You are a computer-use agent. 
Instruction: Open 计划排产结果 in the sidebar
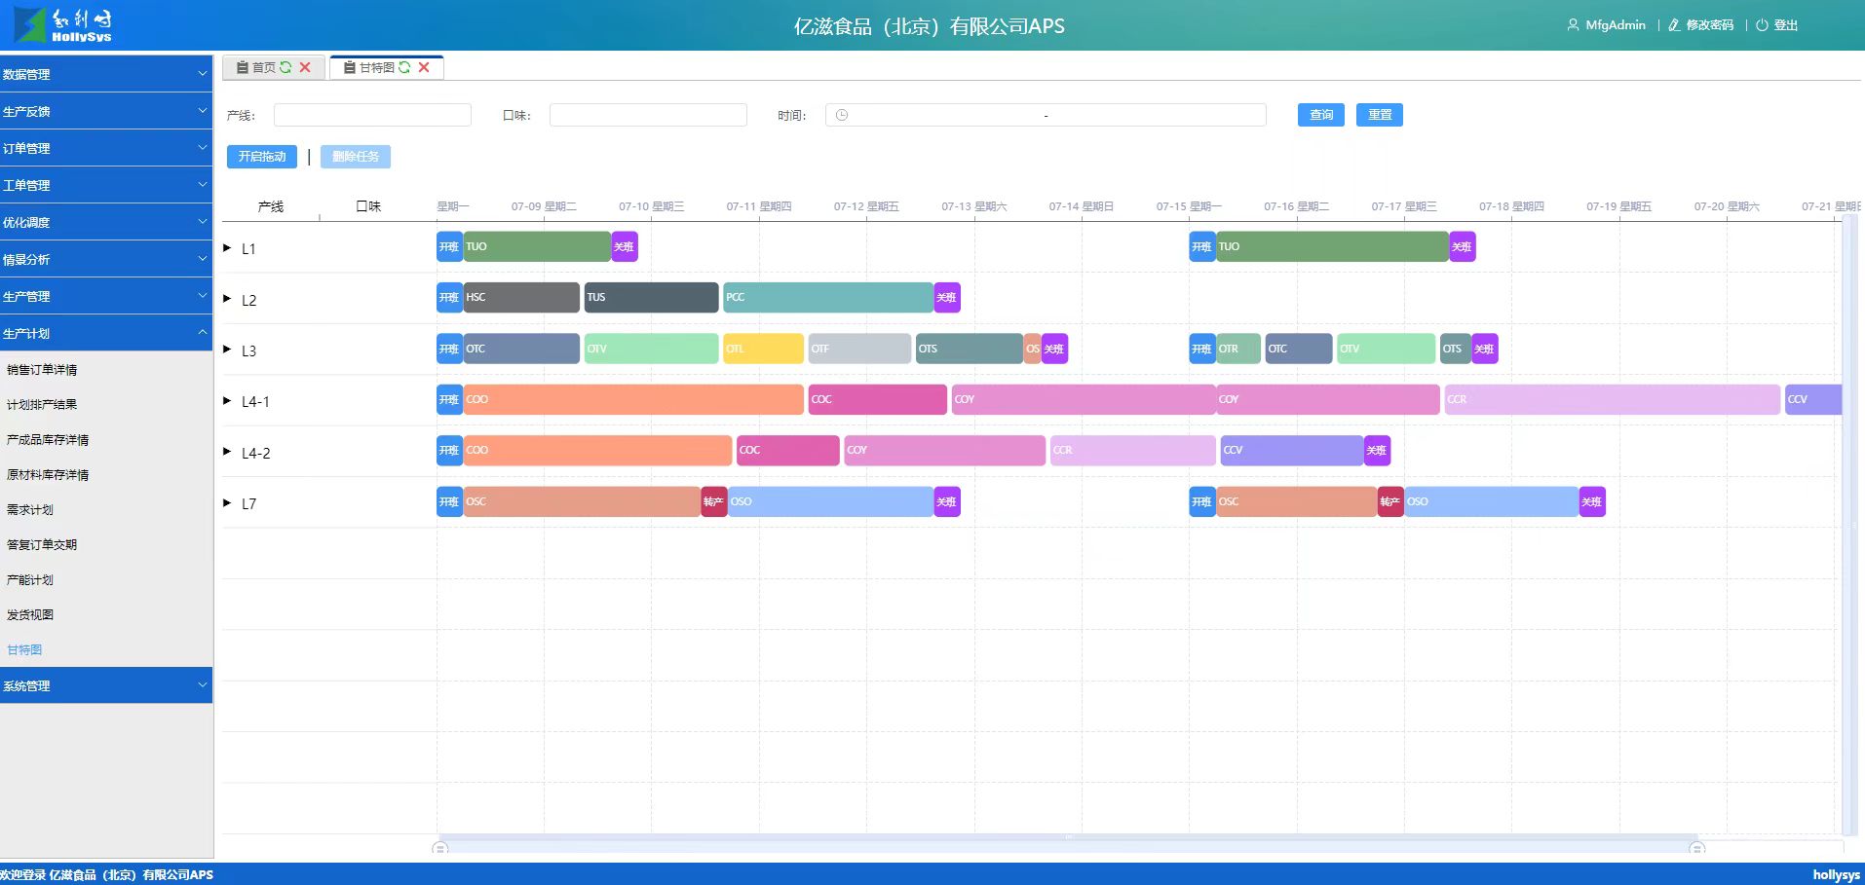42,405
